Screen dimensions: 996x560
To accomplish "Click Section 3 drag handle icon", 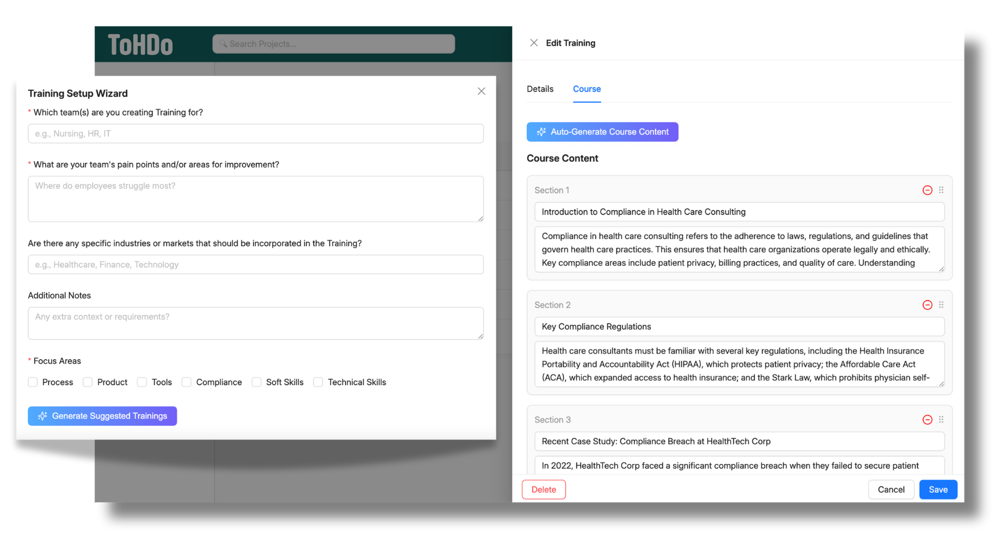I will pos(941,419).
